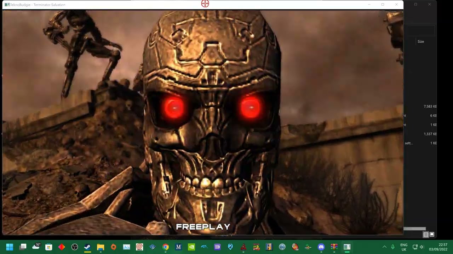Open the NVIDIA app from the taskbar
The width and height of the screenshot is (453, 254).
[x=191, y=247]
